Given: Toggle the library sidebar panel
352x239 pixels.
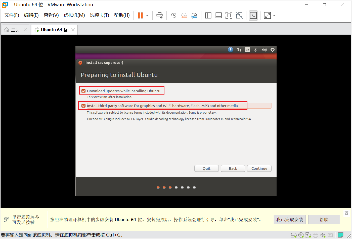Looking at the screenshot, I should click(208, 16).
